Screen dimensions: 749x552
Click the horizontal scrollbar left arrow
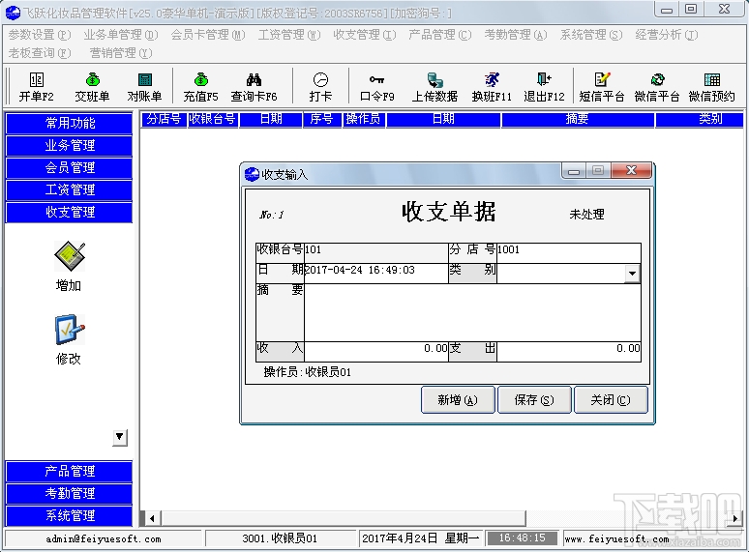[152, 518]
